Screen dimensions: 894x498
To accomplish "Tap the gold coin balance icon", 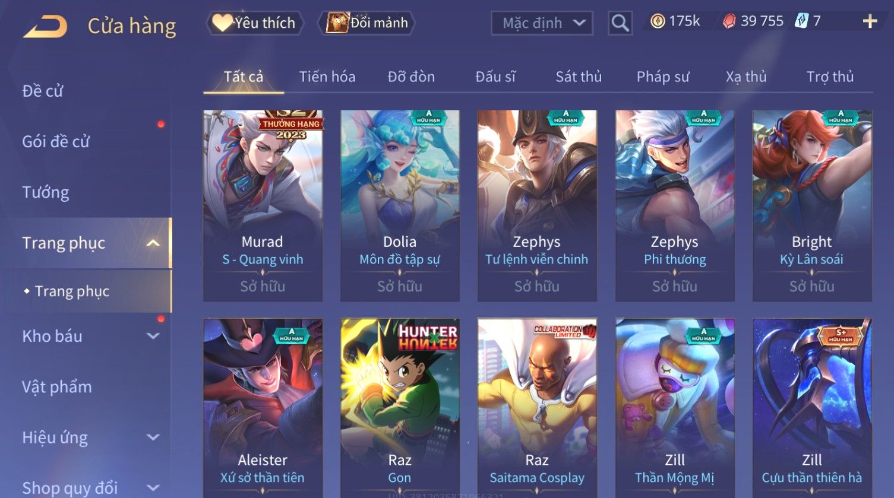I will [657, 21].
